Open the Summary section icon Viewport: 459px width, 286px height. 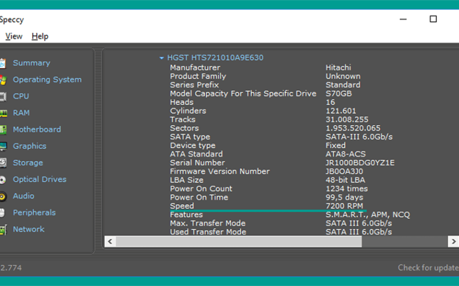[3, 63]
